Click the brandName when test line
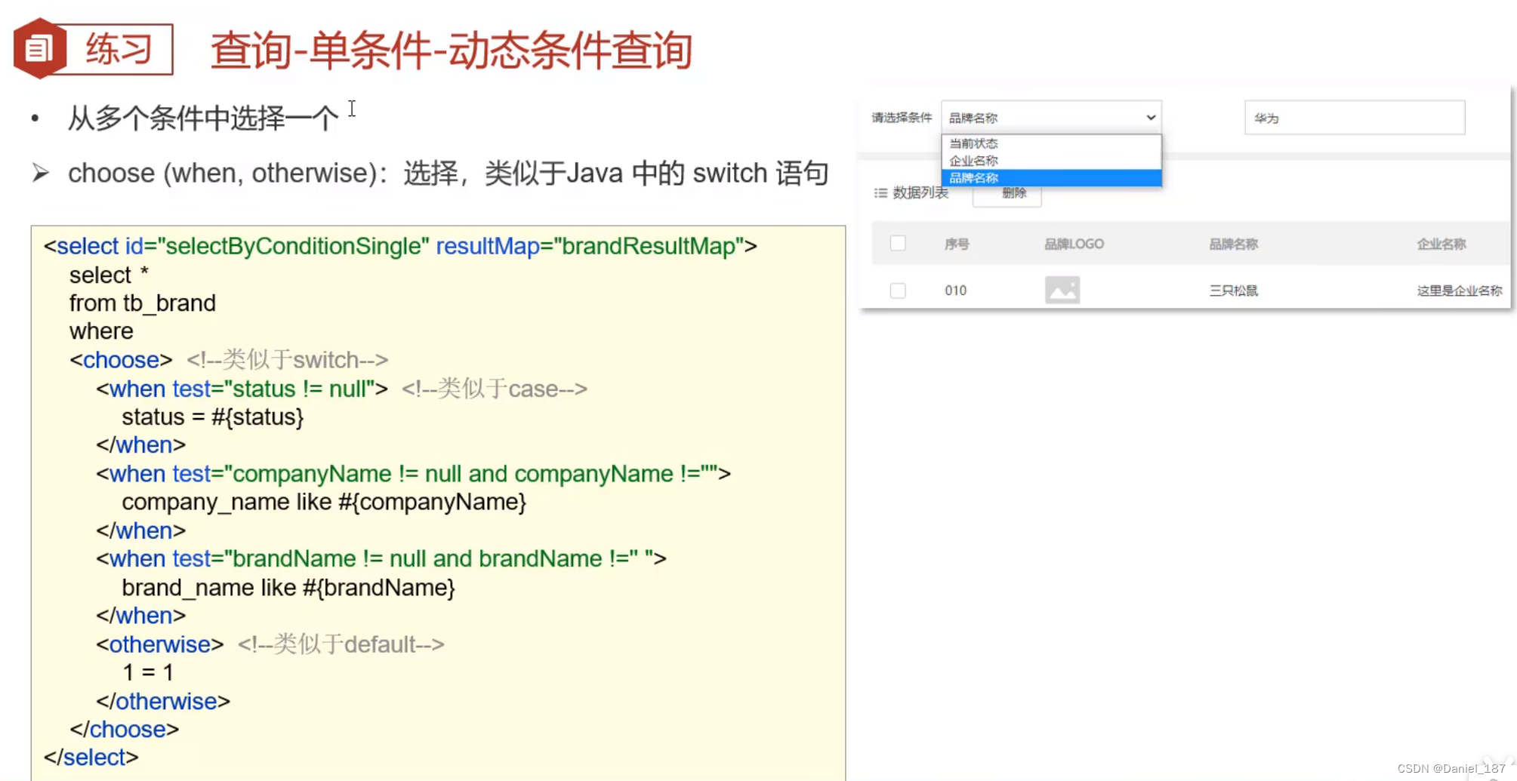Image resolution: width=1517 pixels, height=781 pixels. (x=381, y=559)
